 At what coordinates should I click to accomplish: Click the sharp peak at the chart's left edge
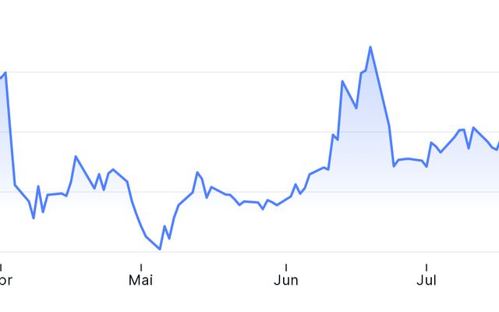pos(5,73)
